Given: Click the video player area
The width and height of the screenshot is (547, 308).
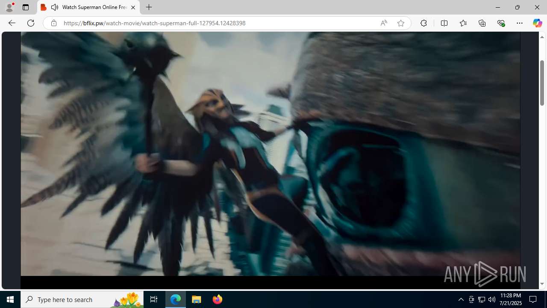Looking at the screenshot, I should (271, 154).
